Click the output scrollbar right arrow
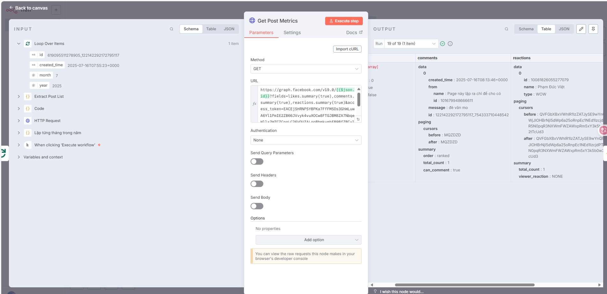This screenshot has height=294, width=607. (x=599, y=285)
